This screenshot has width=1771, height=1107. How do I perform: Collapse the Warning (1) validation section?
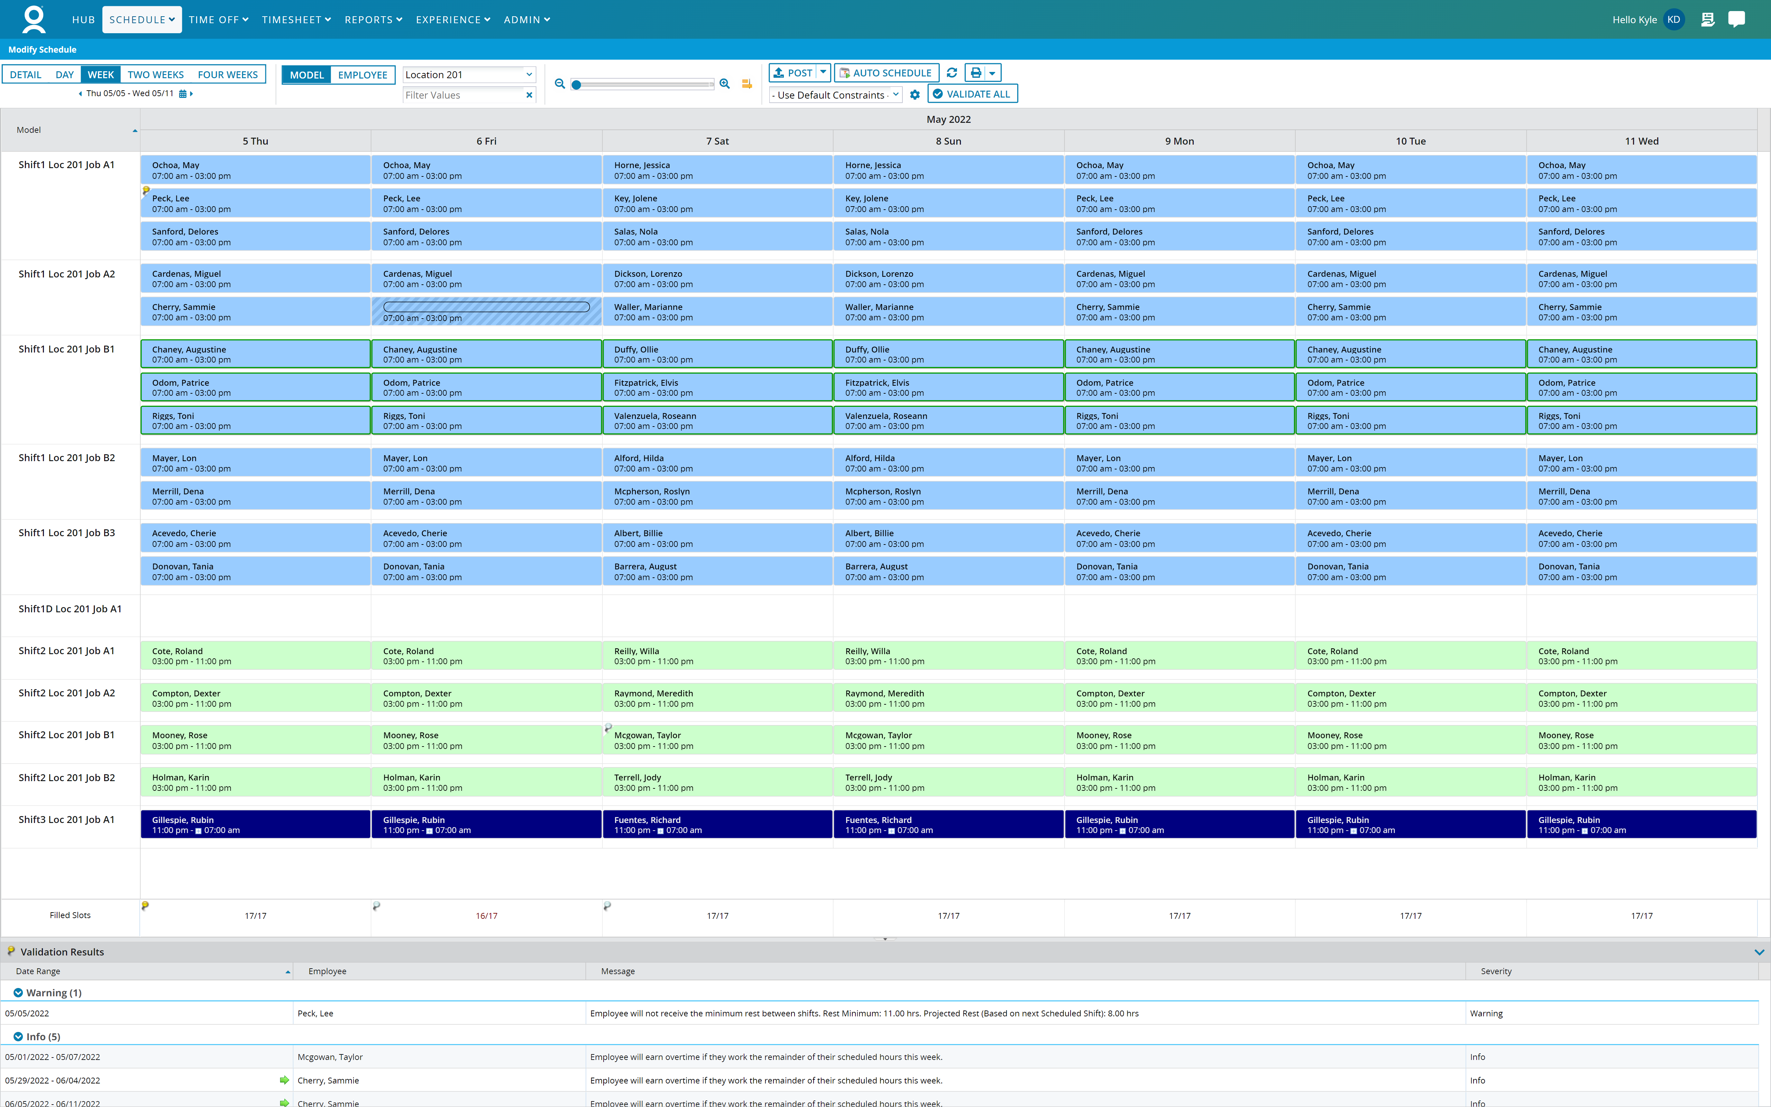[x=18, y=993]
